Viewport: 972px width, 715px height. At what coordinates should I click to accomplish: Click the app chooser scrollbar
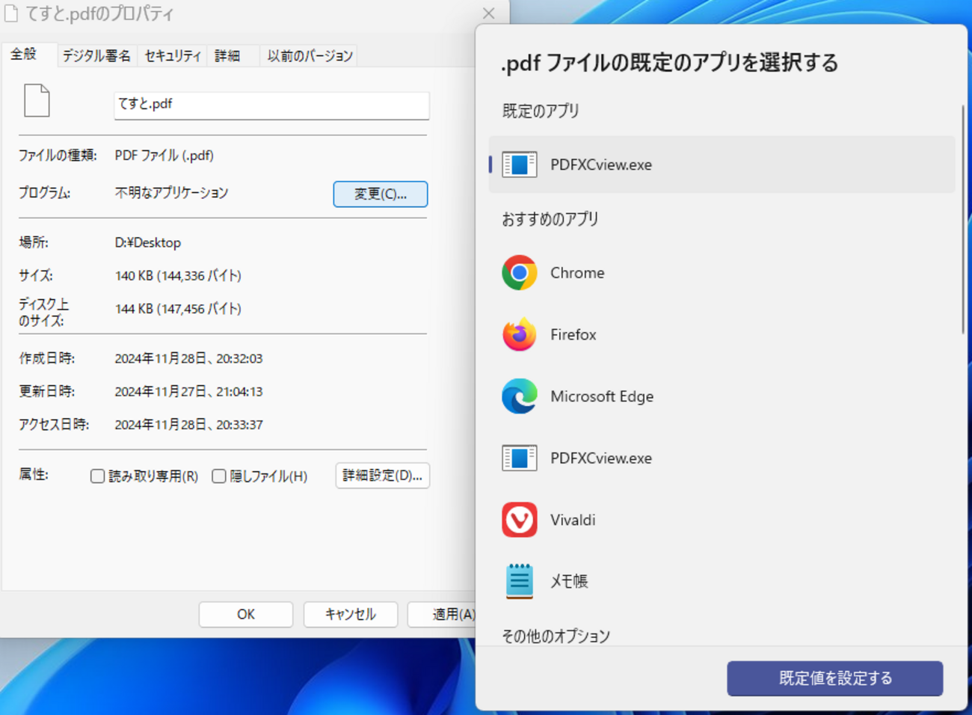click(962, 219)
